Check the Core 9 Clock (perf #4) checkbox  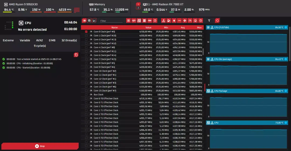86,67
